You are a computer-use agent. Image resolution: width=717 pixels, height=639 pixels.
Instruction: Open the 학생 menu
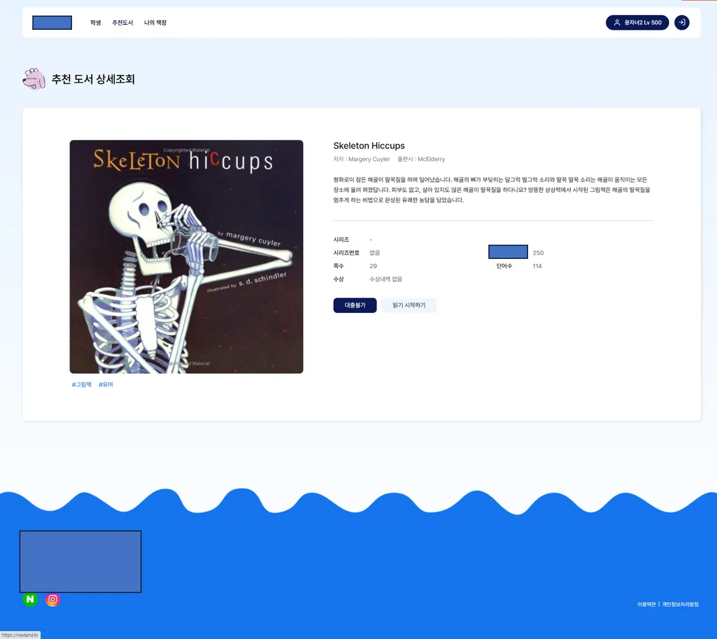95,23
